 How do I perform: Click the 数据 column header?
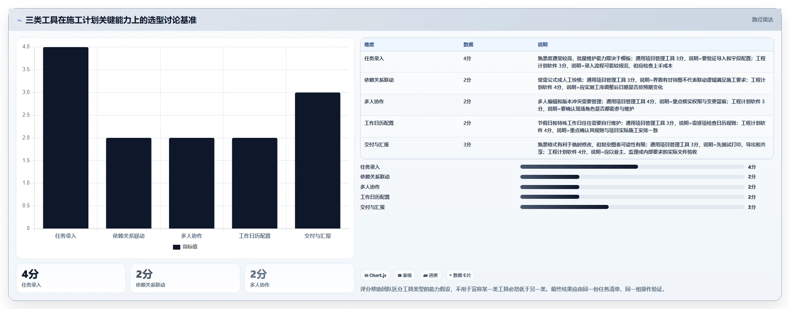click(x=468, y=45)
